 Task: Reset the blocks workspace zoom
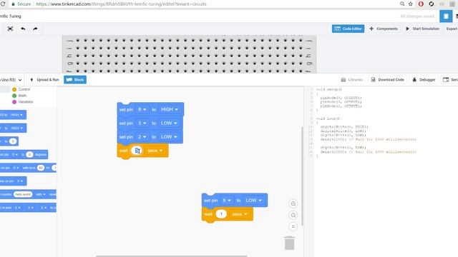293,226
